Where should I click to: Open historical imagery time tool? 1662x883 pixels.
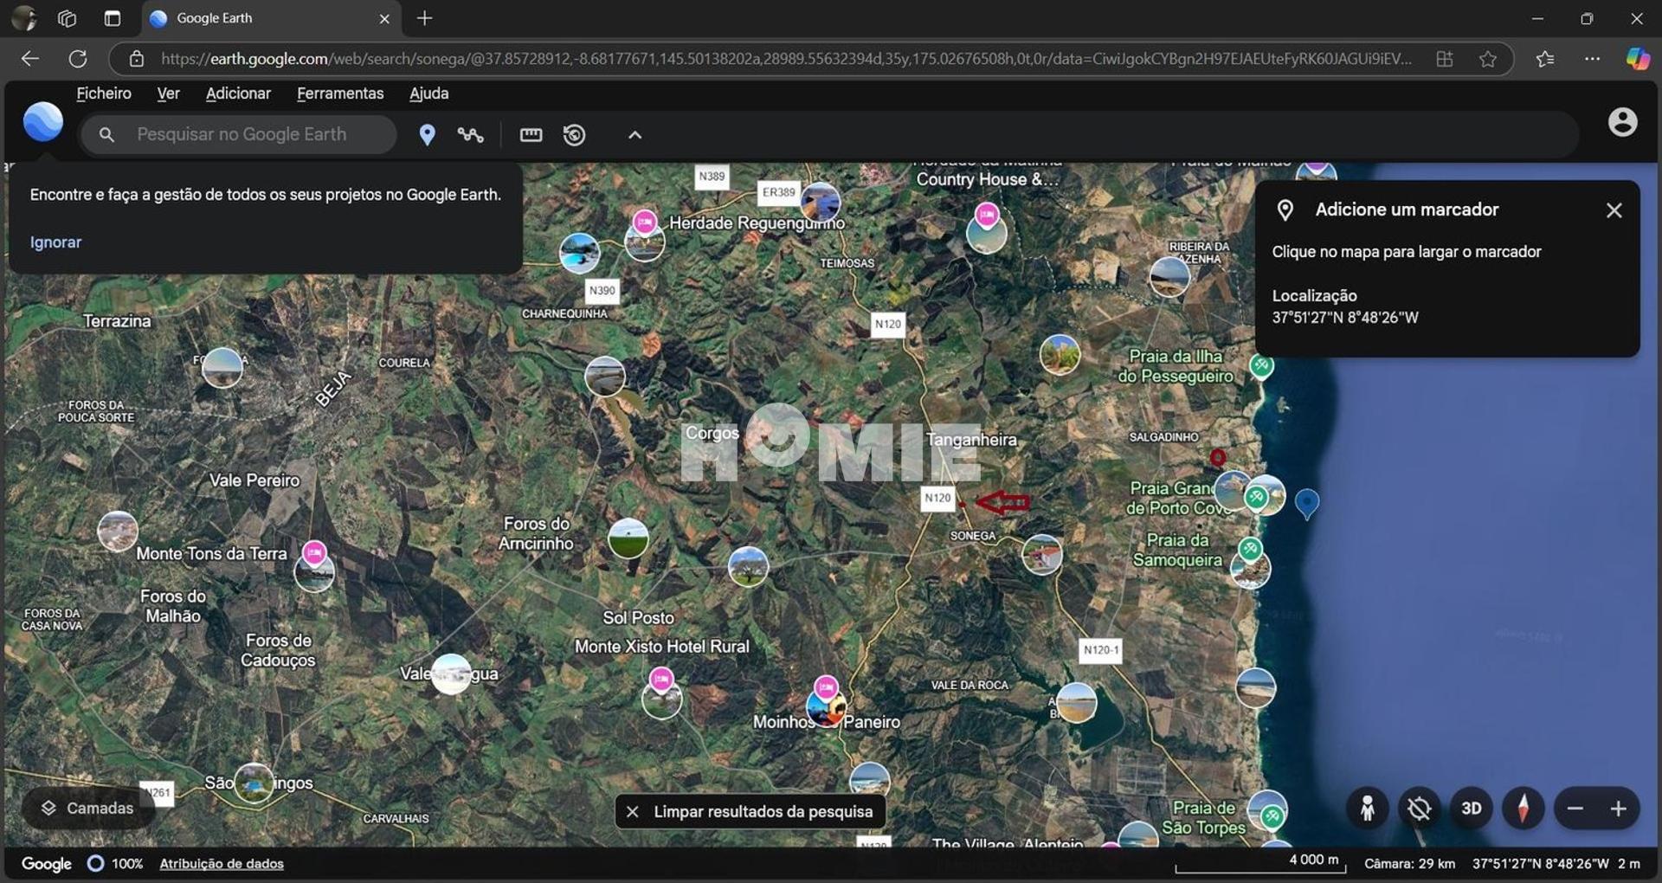[x=574, y=135]
